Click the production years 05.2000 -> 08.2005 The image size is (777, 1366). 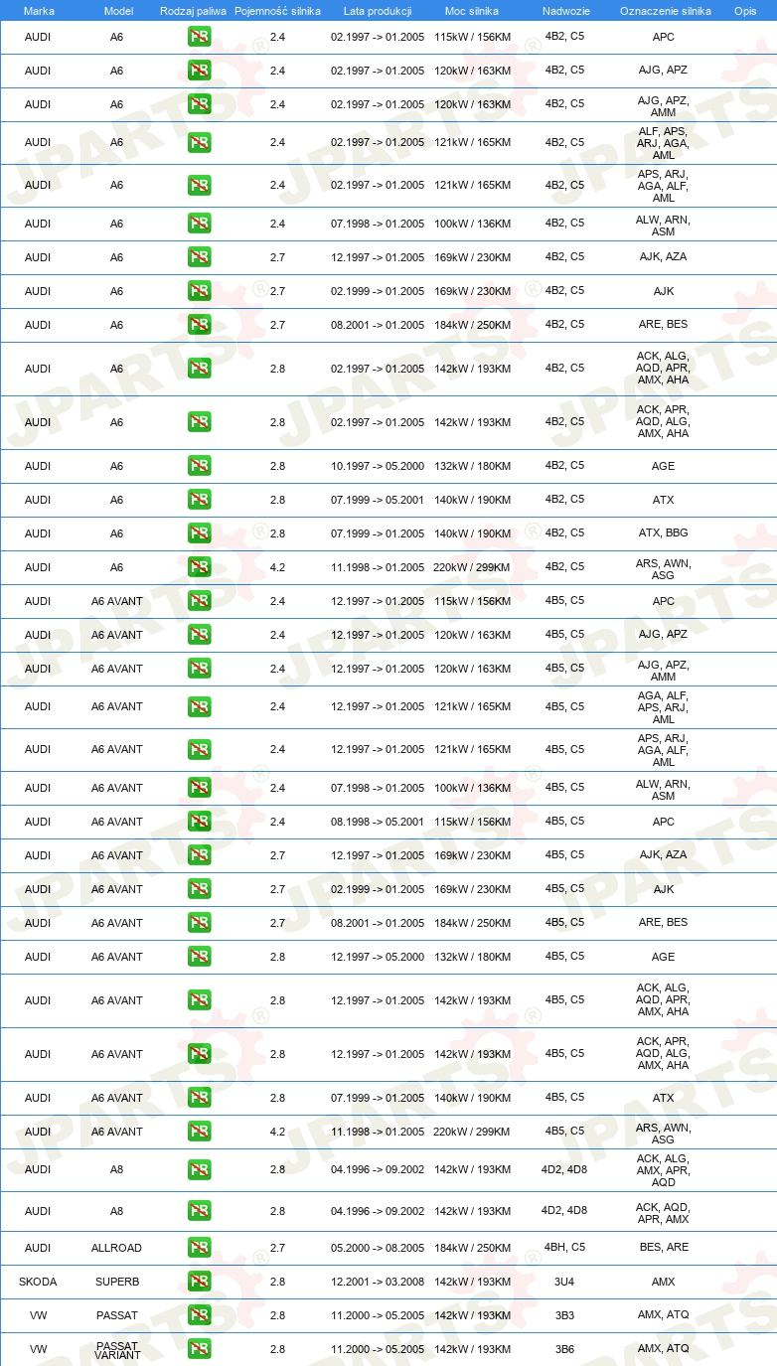coord(378,1248)
